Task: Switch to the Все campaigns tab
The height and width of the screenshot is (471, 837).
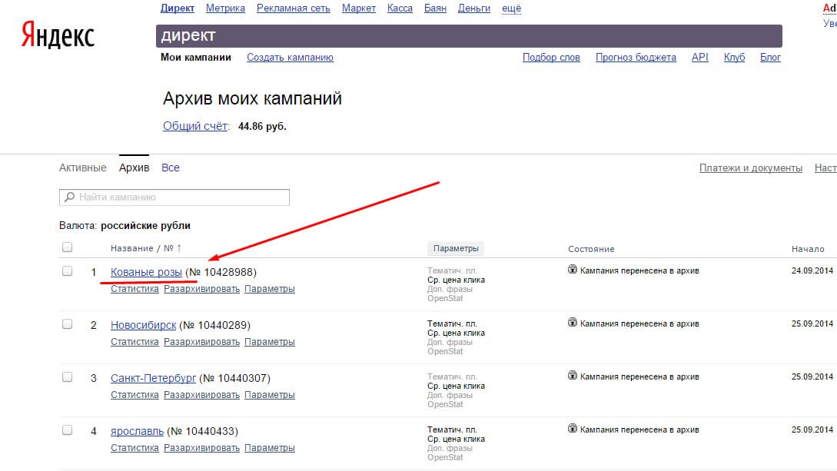Action: 171,168
